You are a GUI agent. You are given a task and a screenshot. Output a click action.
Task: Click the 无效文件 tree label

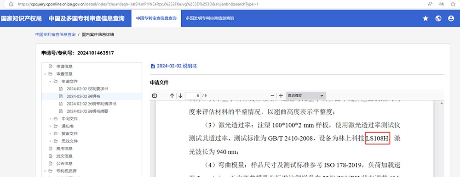coord(69,141)
